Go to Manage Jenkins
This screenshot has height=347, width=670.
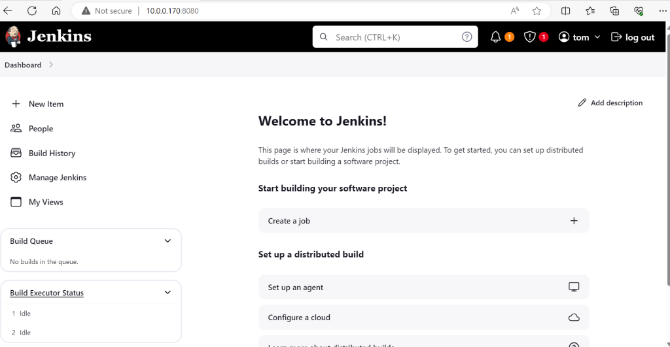click(x=57, y=178)
